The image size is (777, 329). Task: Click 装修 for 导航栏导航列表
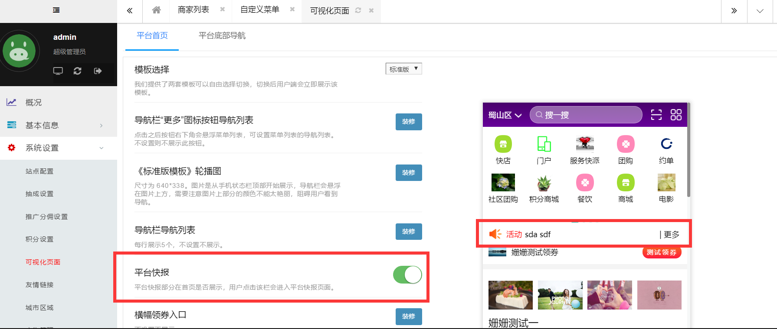[x=409, y=232]
